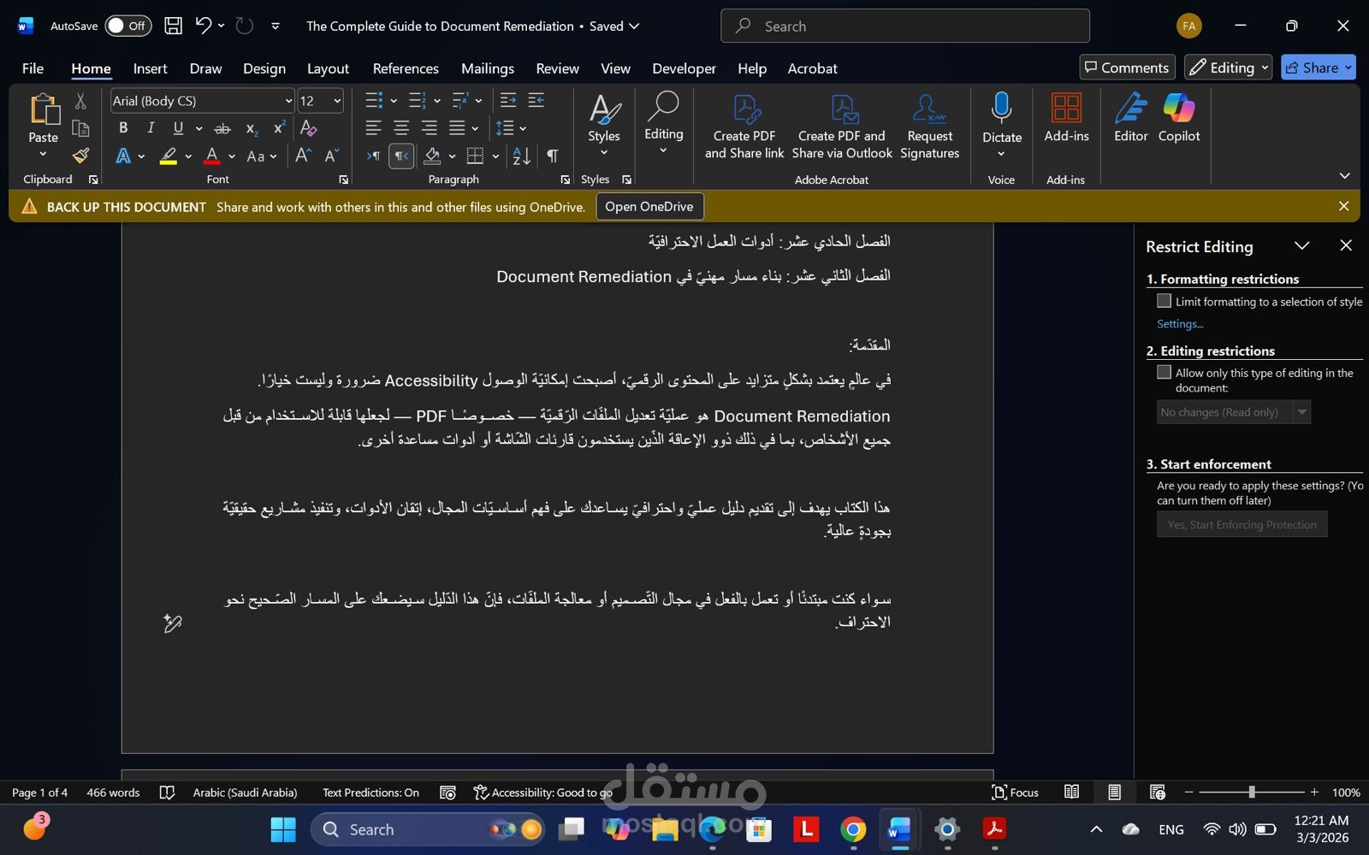Click Create PDF and Share via Outlook

(x=842, y=127)
